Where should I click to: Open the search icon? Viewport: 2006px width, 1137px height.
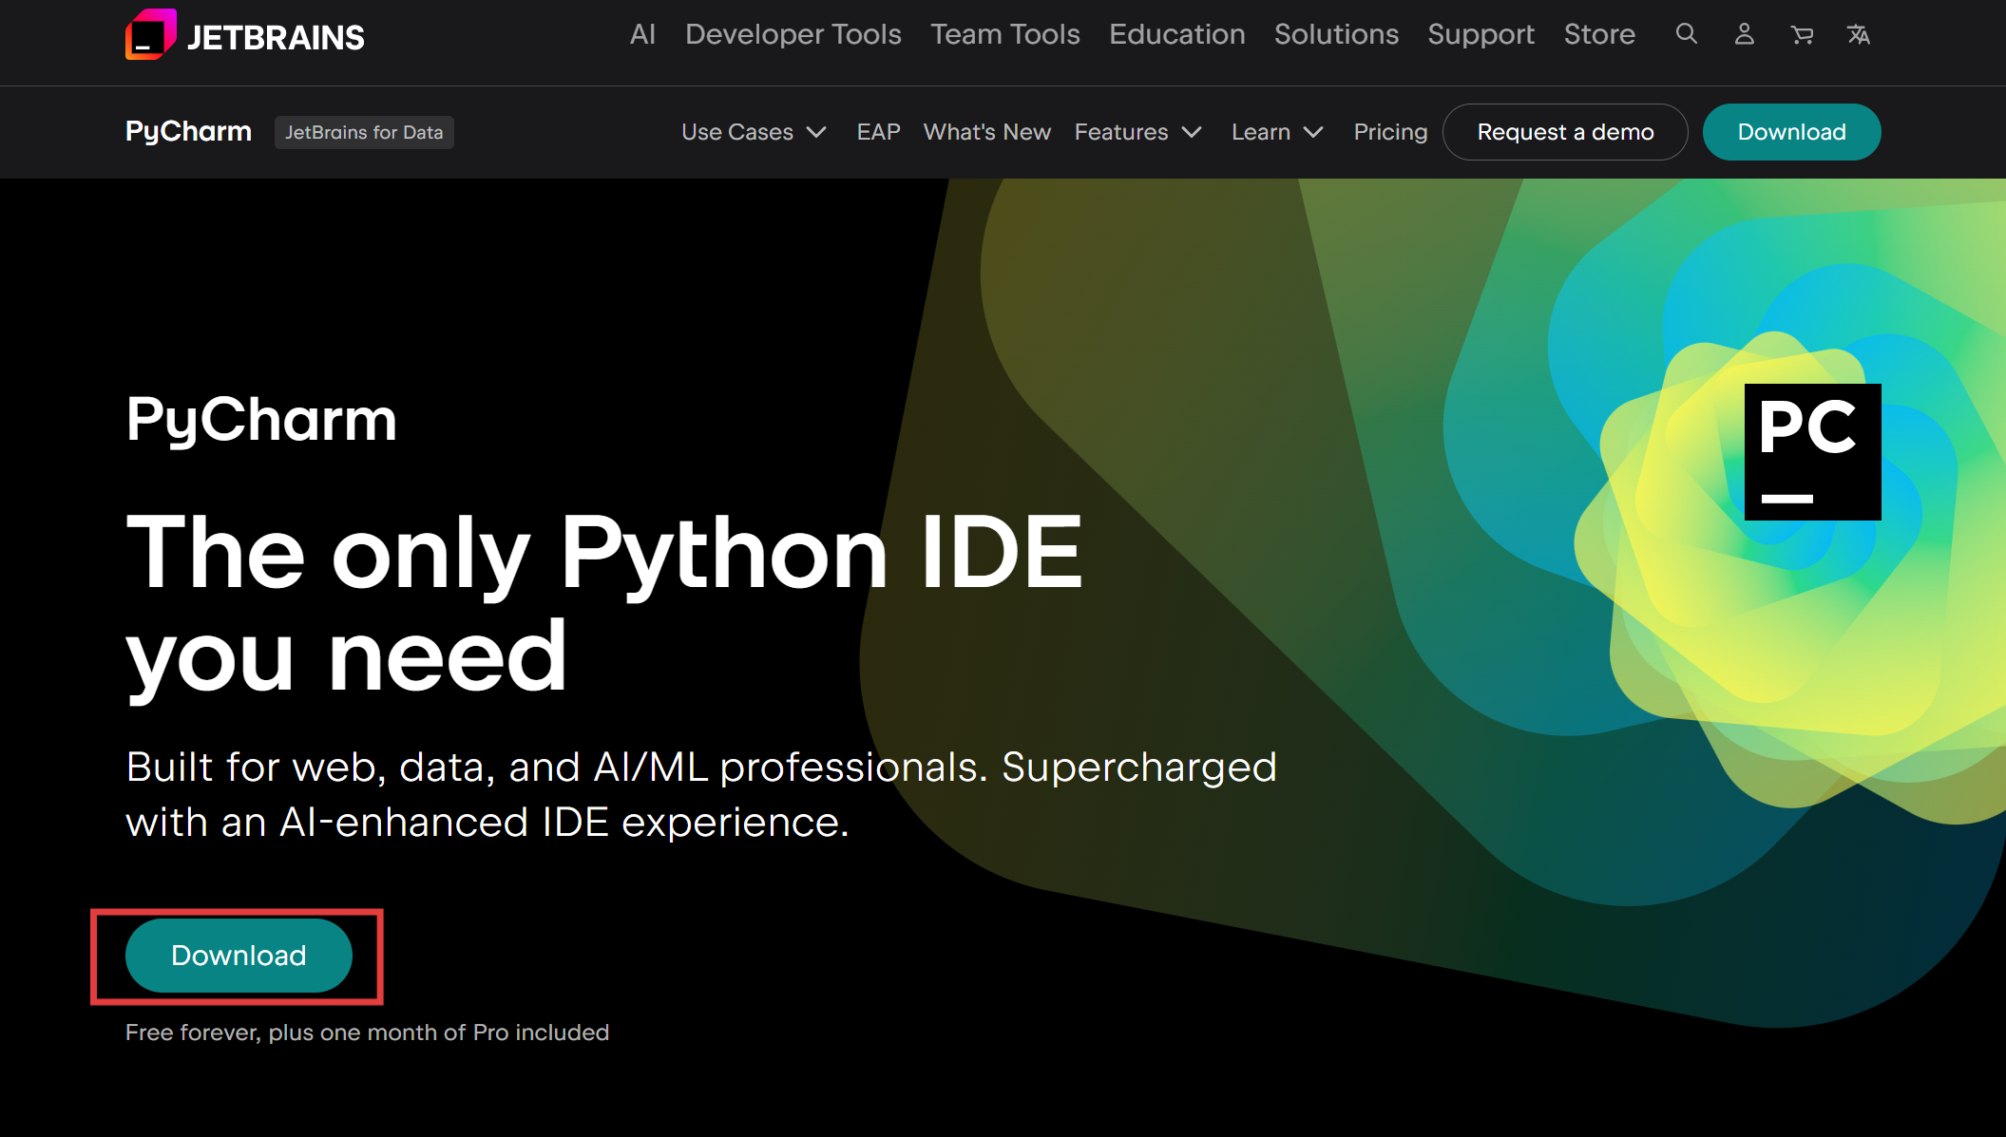click(1687, 34)
